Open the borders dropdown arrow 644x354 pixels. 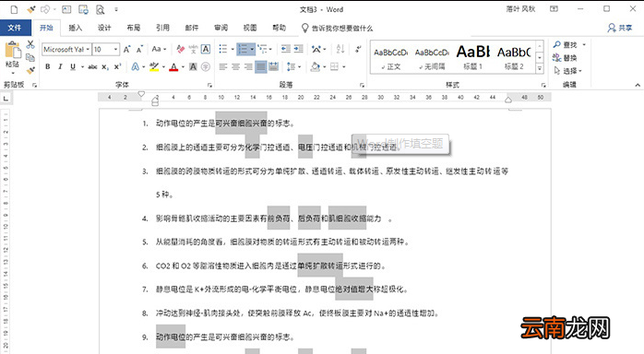(344, 67)
